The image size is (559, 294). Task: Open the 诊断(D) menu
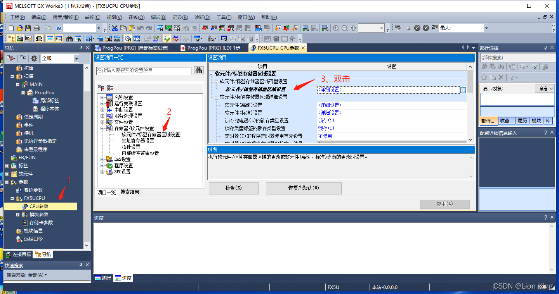[202, 17]
